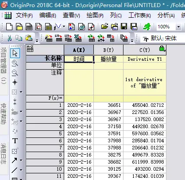Open the 工作表(K) menu
Viewport: 185px width, 180px height.
click(x=139, y=15)
